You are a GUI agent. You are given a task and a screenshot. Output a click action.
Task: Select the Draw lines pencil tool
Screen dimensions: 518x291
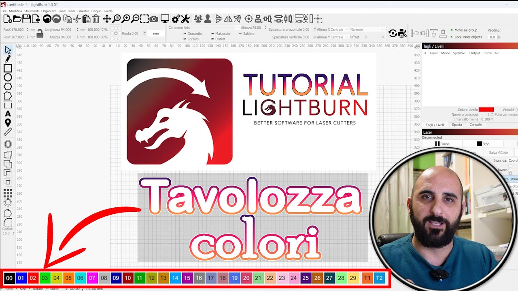click(x=8, y=59)
